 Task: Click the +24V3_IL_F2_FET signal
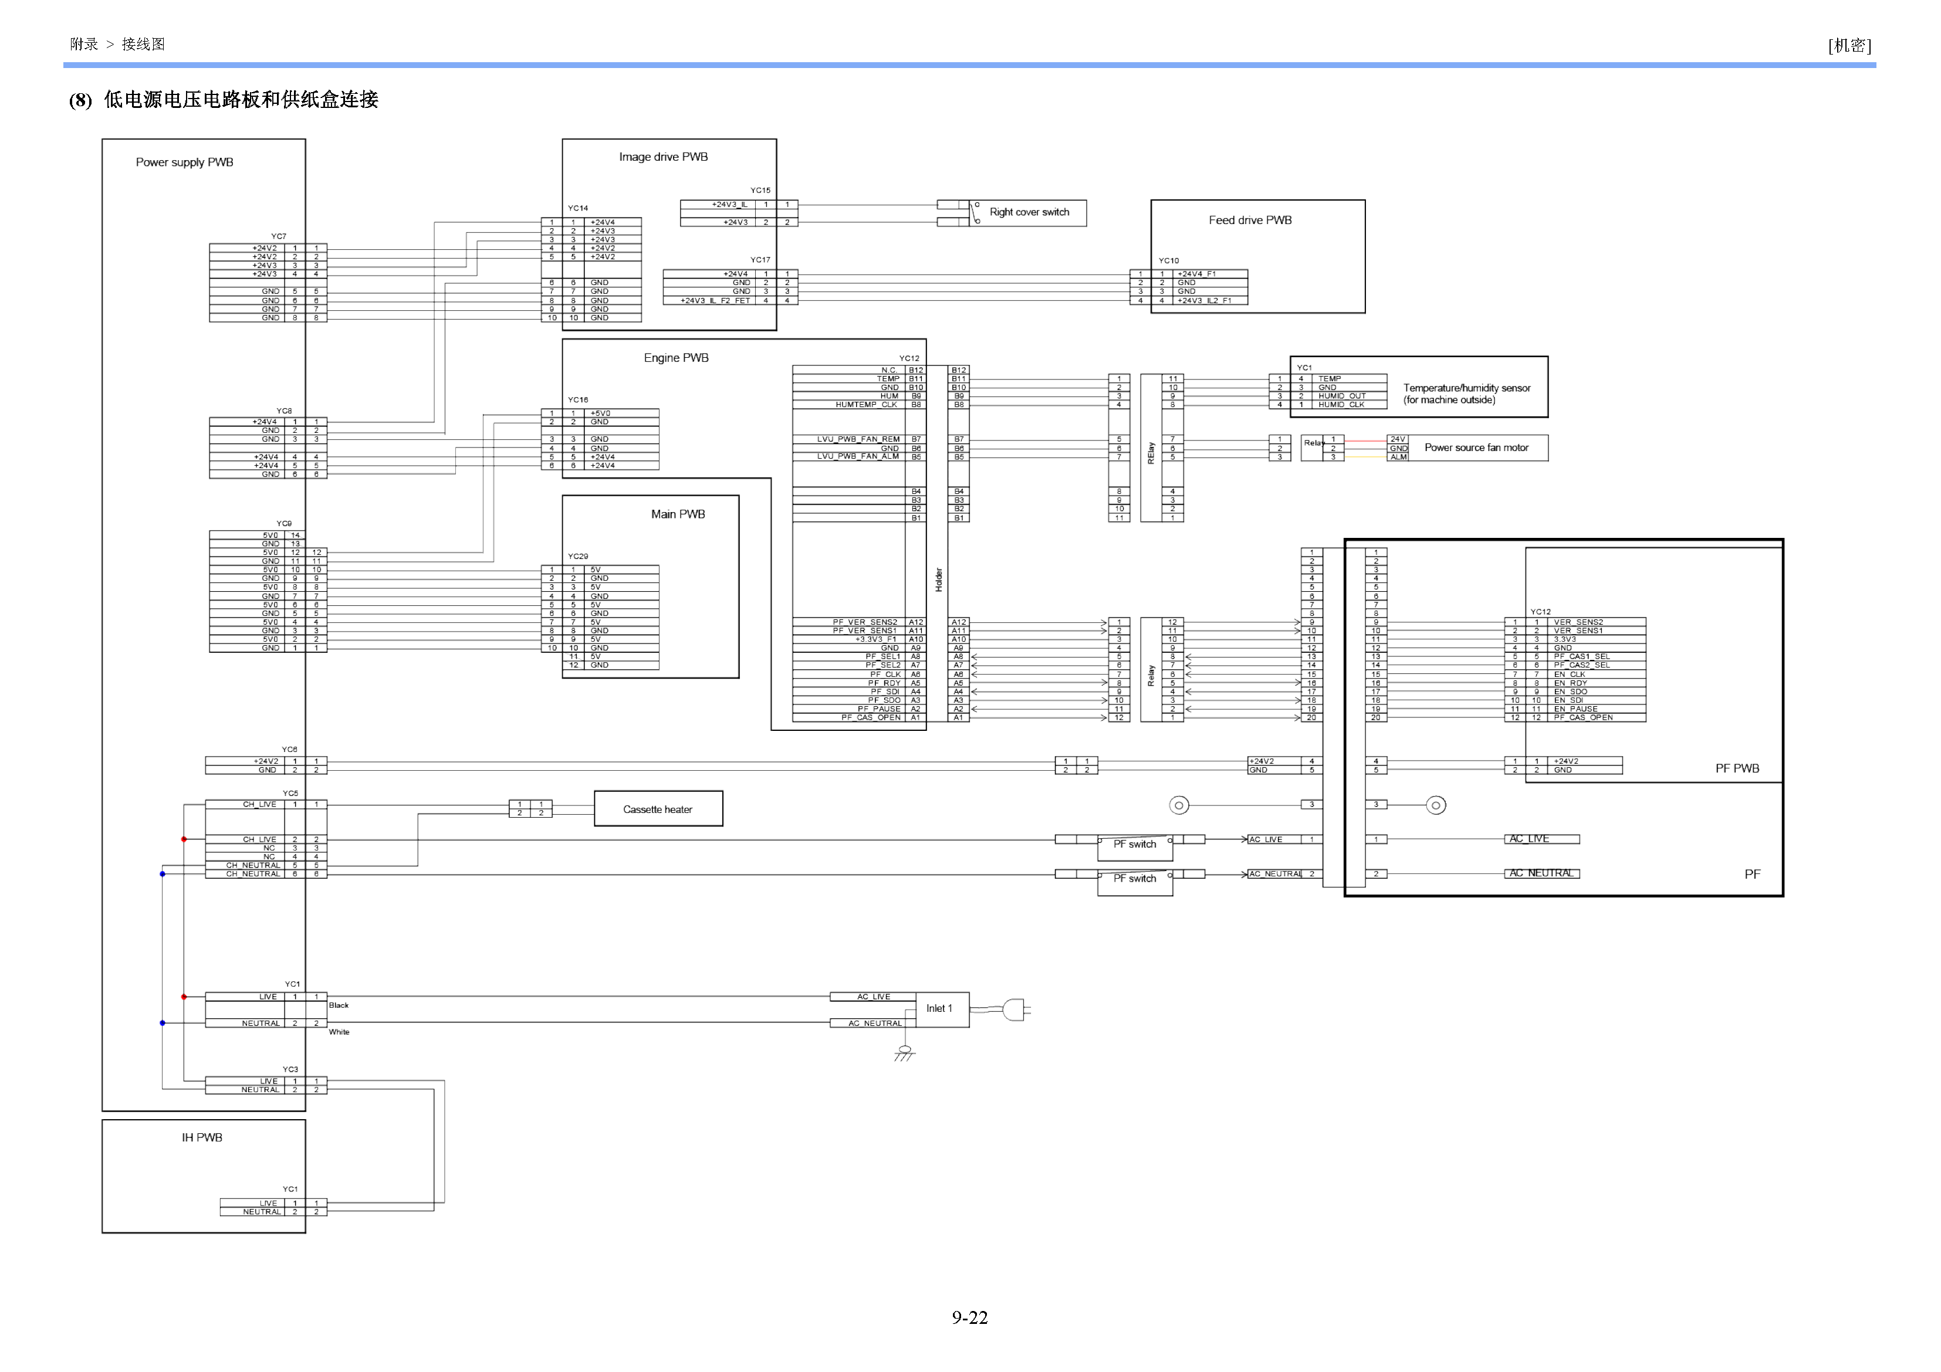(715, 301)
